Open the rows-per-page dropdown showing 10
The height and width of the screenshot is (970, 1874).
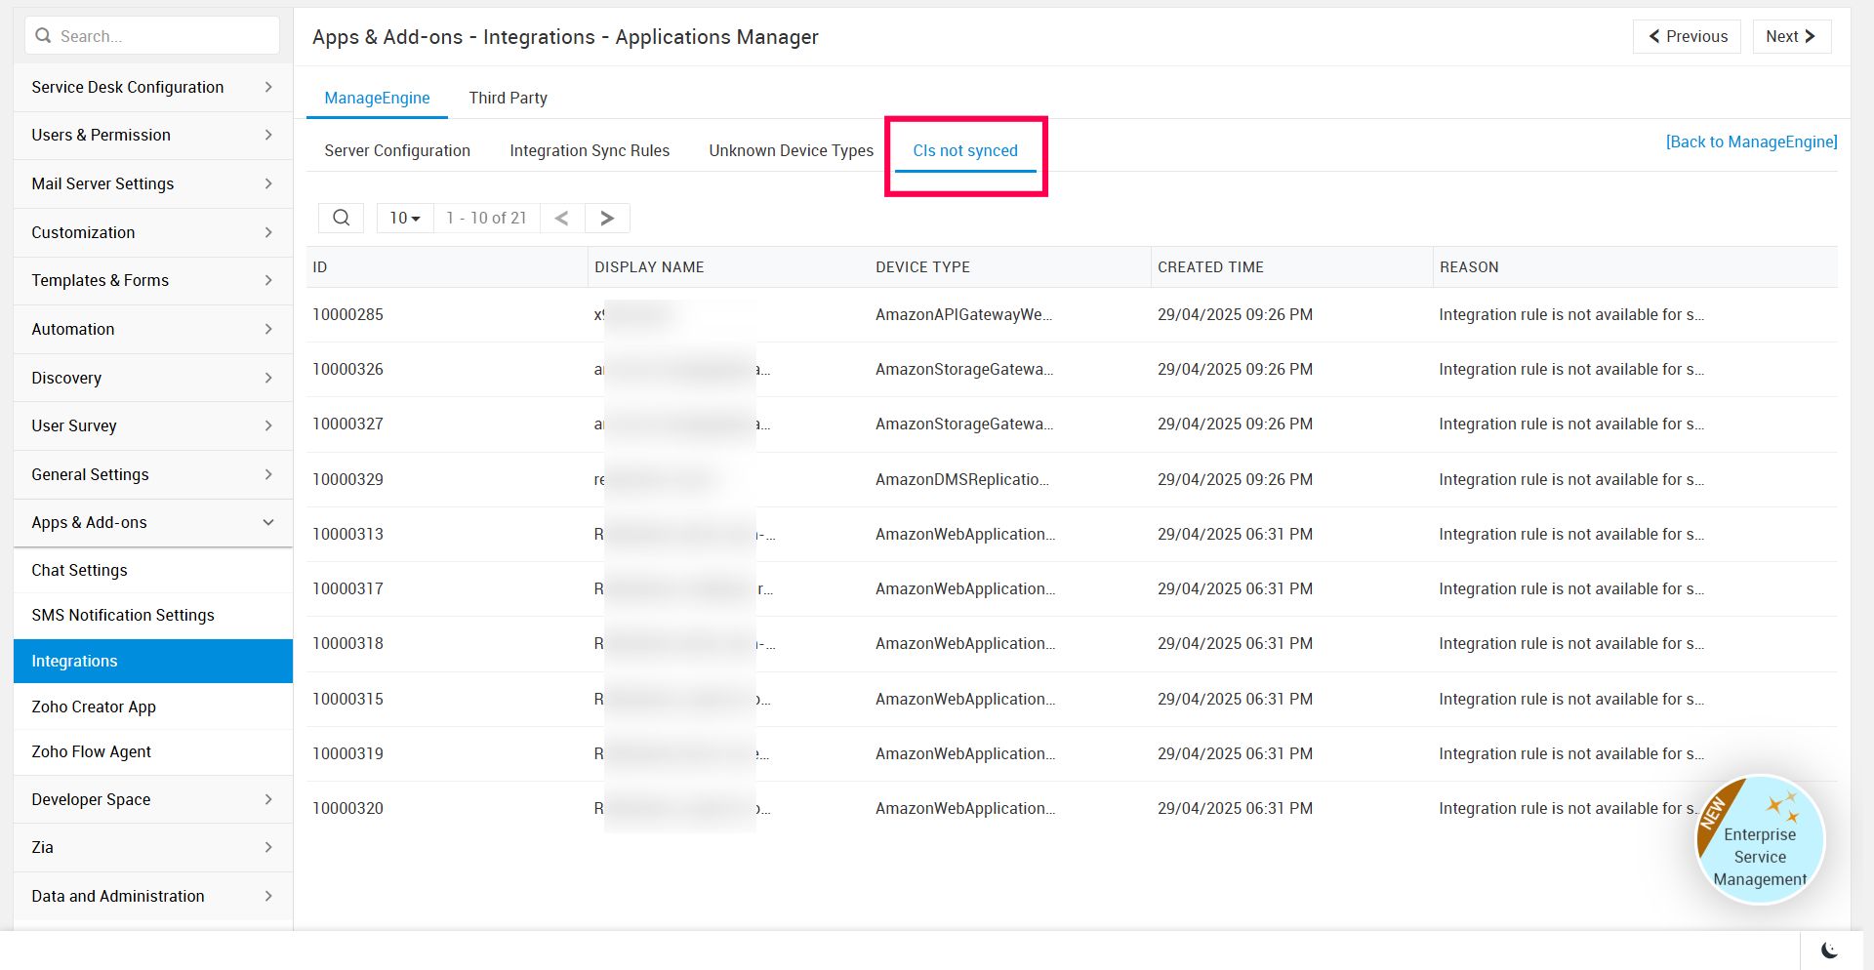405,218
